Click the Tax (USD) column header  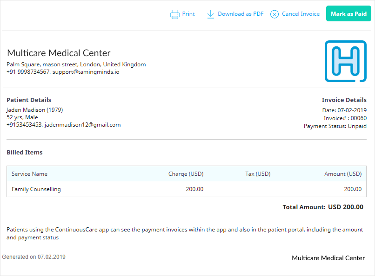[258, 174]
